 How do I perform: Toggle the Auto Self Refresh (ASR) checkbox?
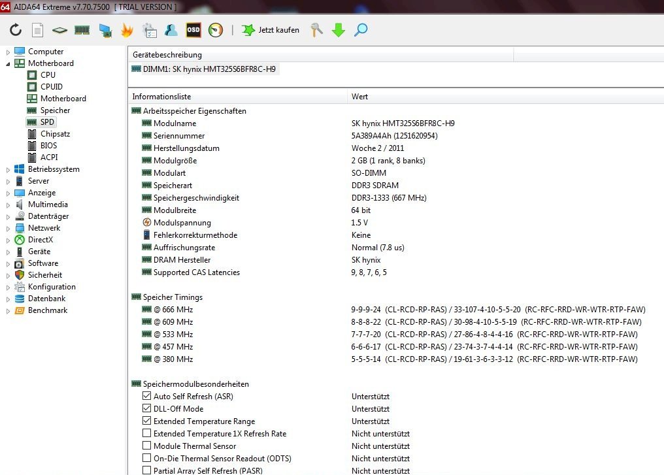[146, 397]
